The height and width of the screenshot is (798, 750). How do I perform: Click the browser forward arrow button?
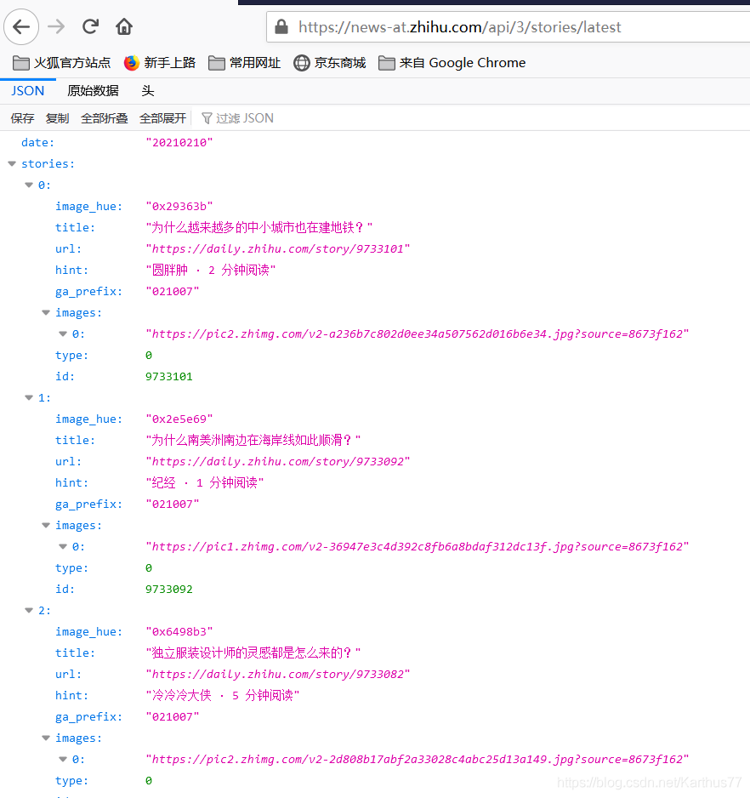[56, 26]
